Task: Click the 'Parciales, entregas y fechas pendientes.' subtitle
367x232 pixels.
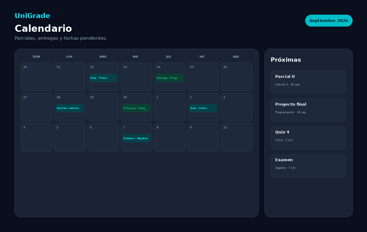Action: click(61, 38)
